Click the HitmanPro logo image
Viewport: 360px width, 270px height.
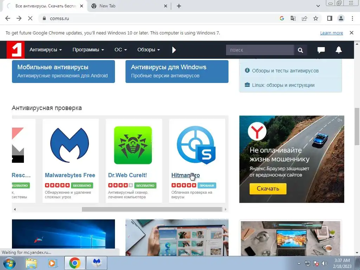[196, 145]
